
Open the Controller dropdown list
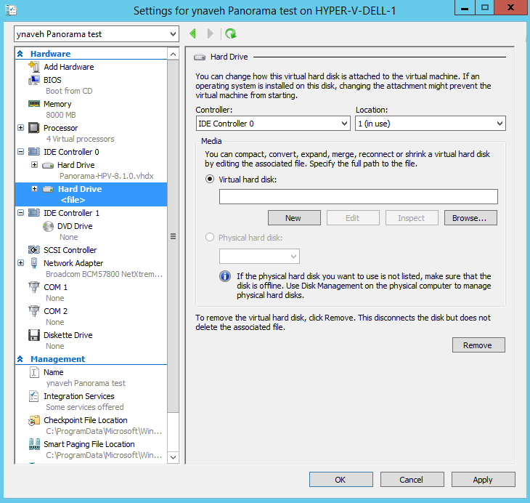coord(273,124)
